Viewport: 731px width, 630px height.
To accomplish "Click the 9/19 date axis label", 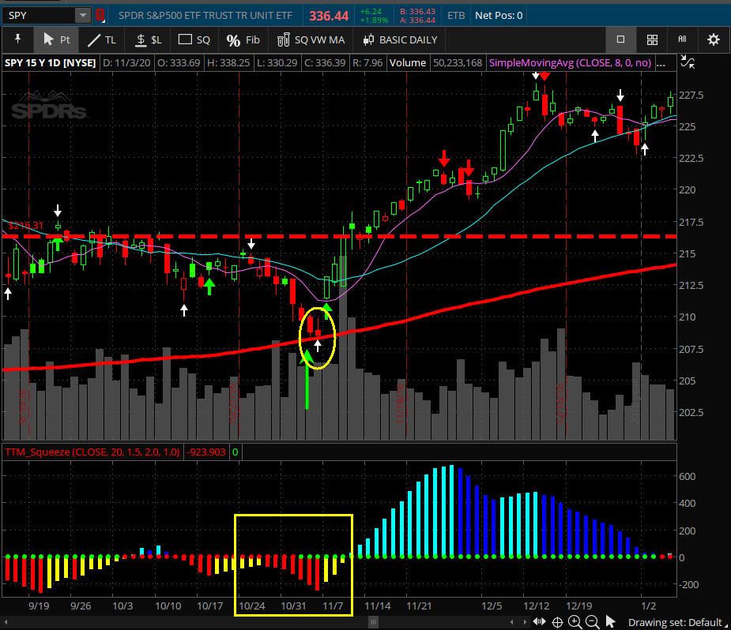I will pos(39,606).
